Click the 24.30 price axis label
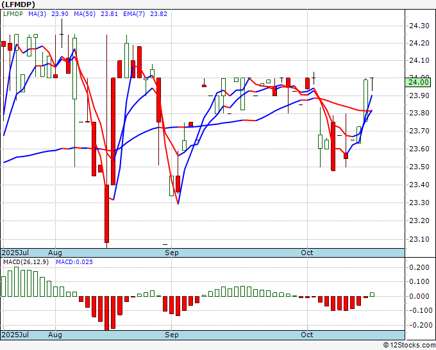Image resolution: width=436 pixels, height=350 pixels. click(419, 26)
